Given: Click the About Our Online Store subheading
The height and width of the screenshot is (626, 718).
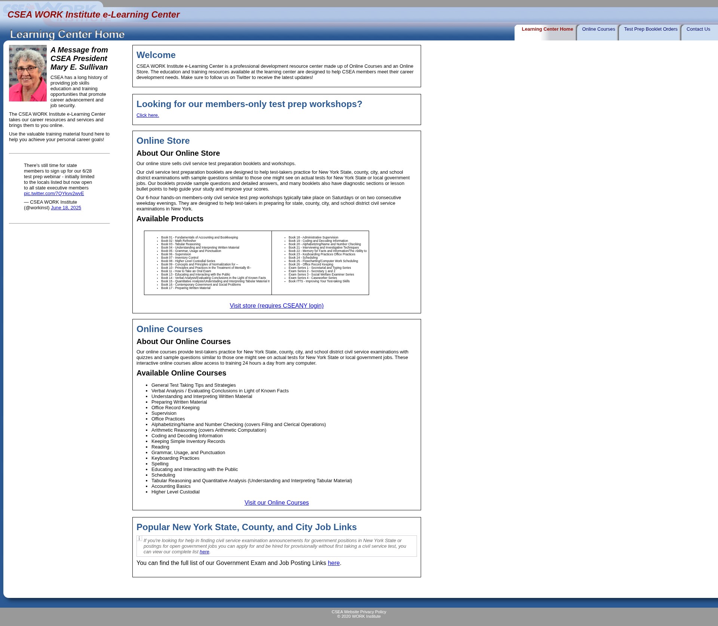Looking at the screenshot, I should tap(178, 153).
